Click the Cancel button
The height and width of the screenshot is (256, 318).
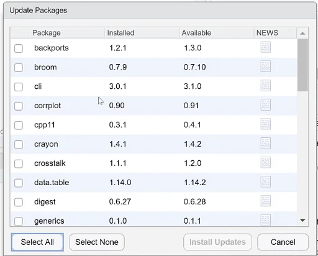tap(283, 242)
